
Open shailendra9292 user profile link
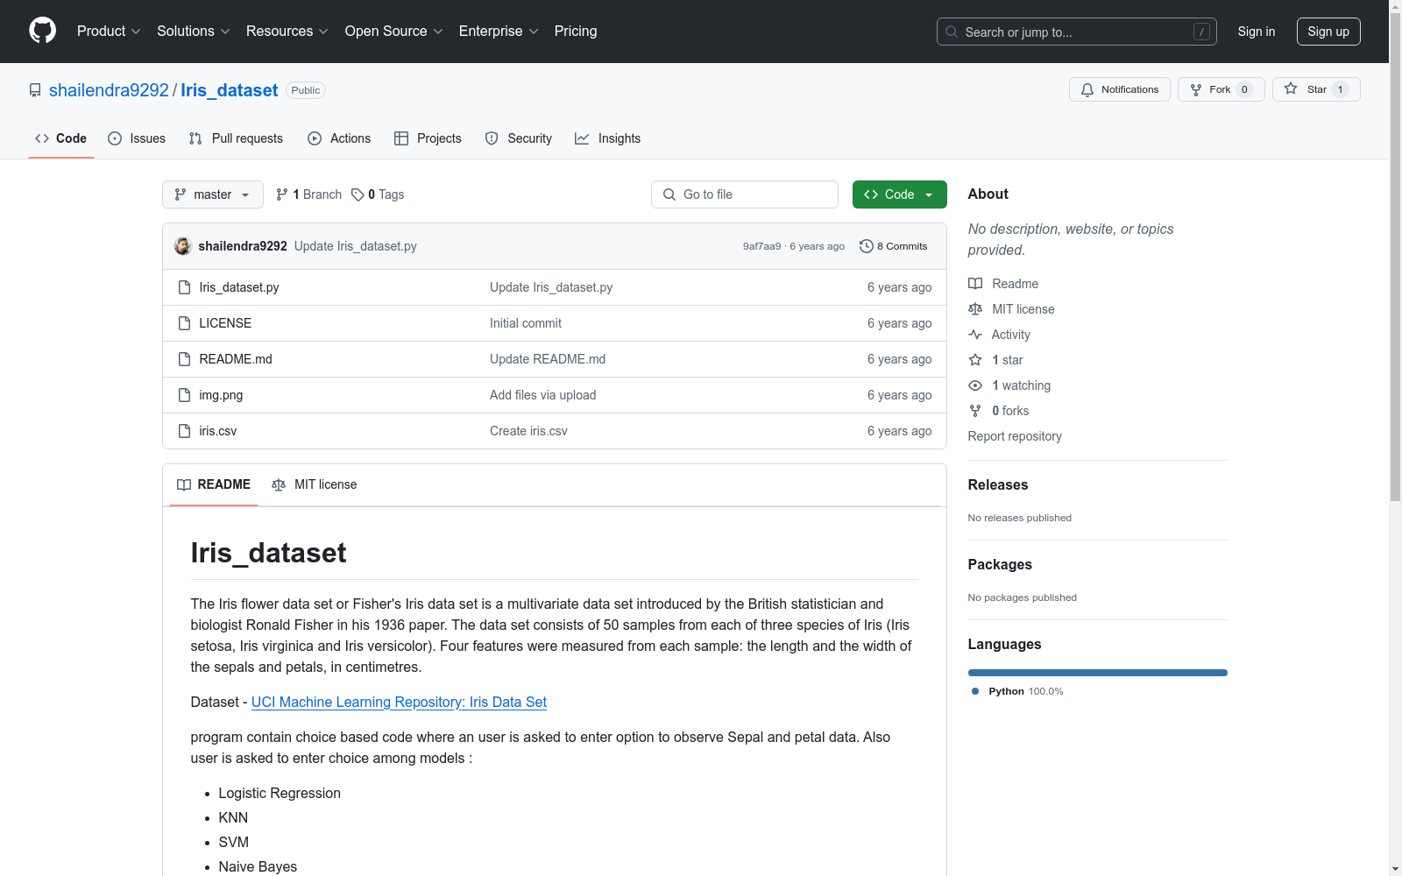[x=109, y=90]
